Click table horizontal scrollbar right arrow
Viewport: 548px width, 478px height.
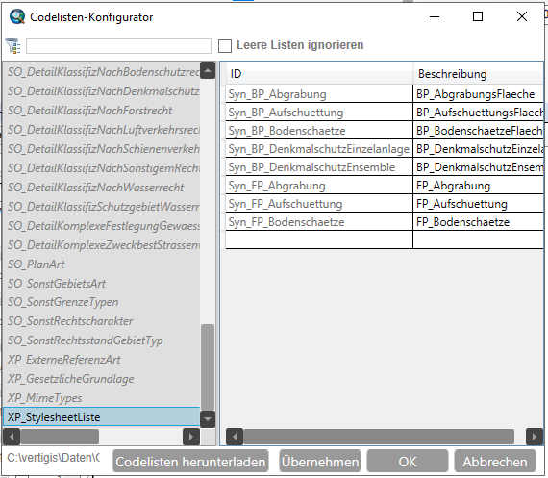(535, 437)
